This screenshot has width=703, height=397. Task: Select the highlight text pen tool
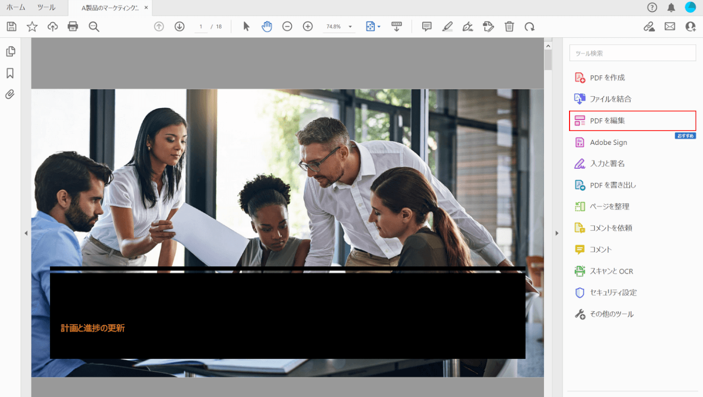pyautogui.click(x=447, y=27)
